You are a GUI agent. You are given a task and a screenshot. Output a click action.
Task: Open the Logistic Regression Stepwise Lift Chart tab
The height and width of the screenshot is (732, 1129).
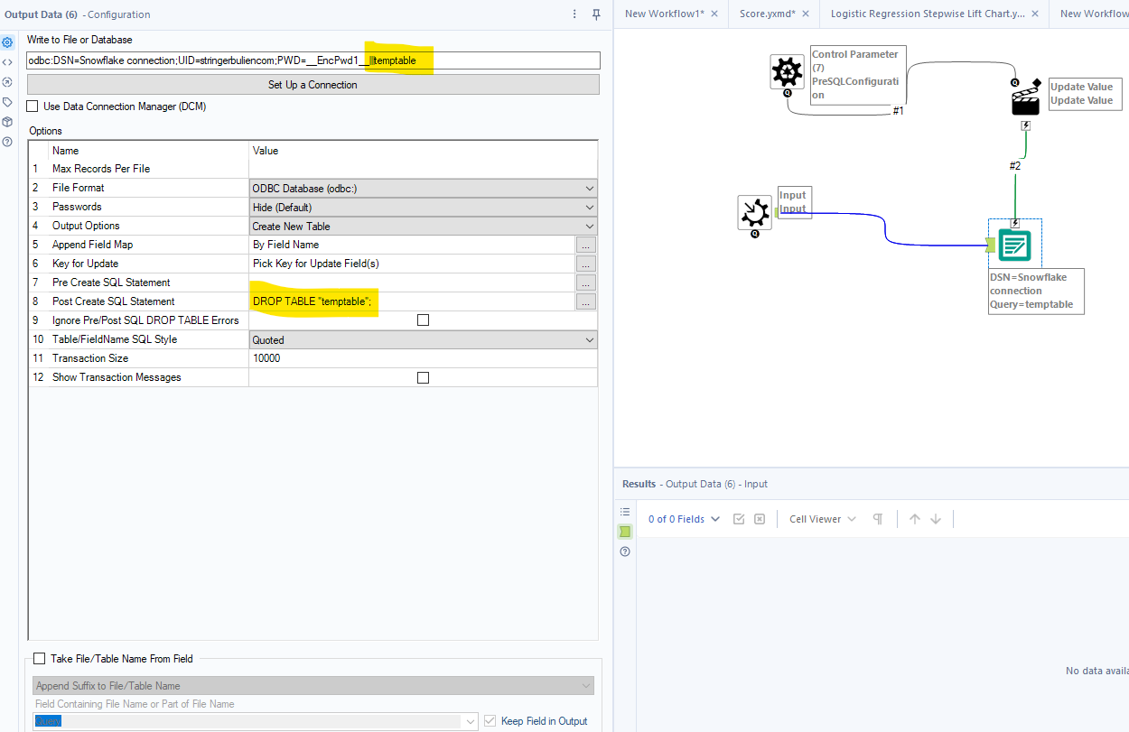928,14
